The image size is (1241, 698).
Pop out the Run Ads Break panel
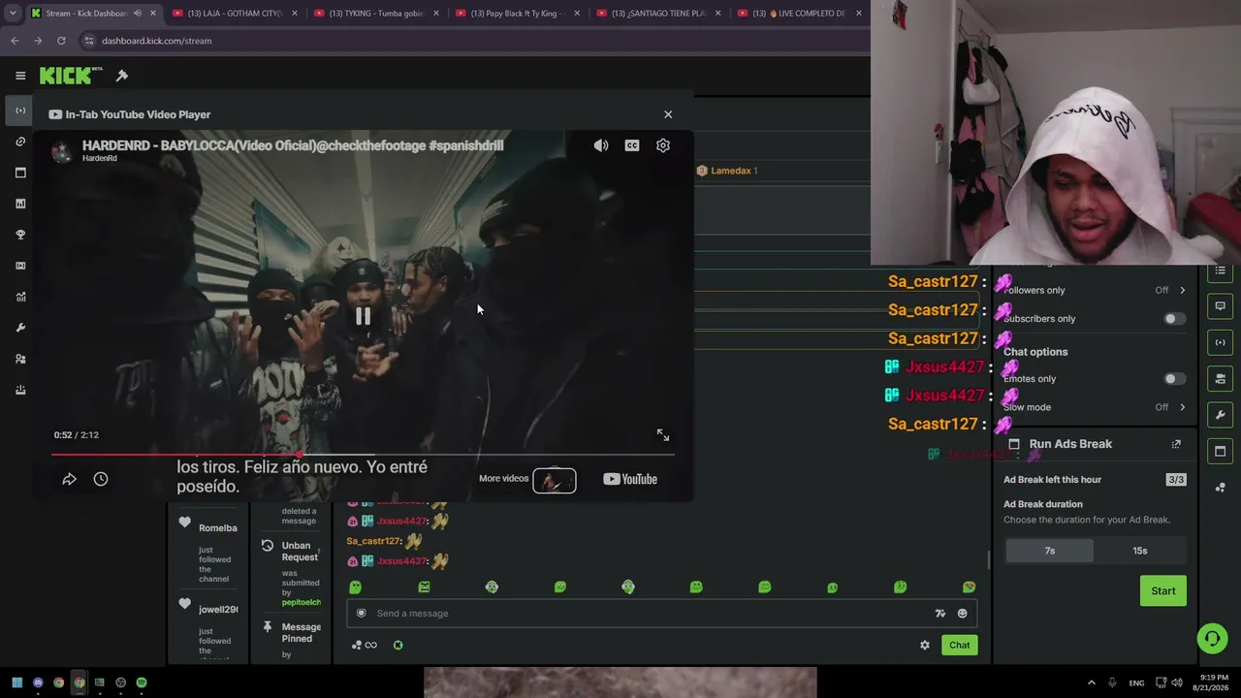click(x=1176, y=444)
